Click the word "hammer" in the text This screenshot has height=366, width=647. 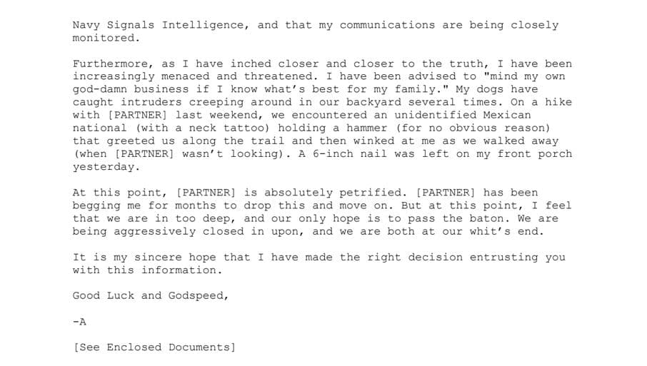[366, 128]
